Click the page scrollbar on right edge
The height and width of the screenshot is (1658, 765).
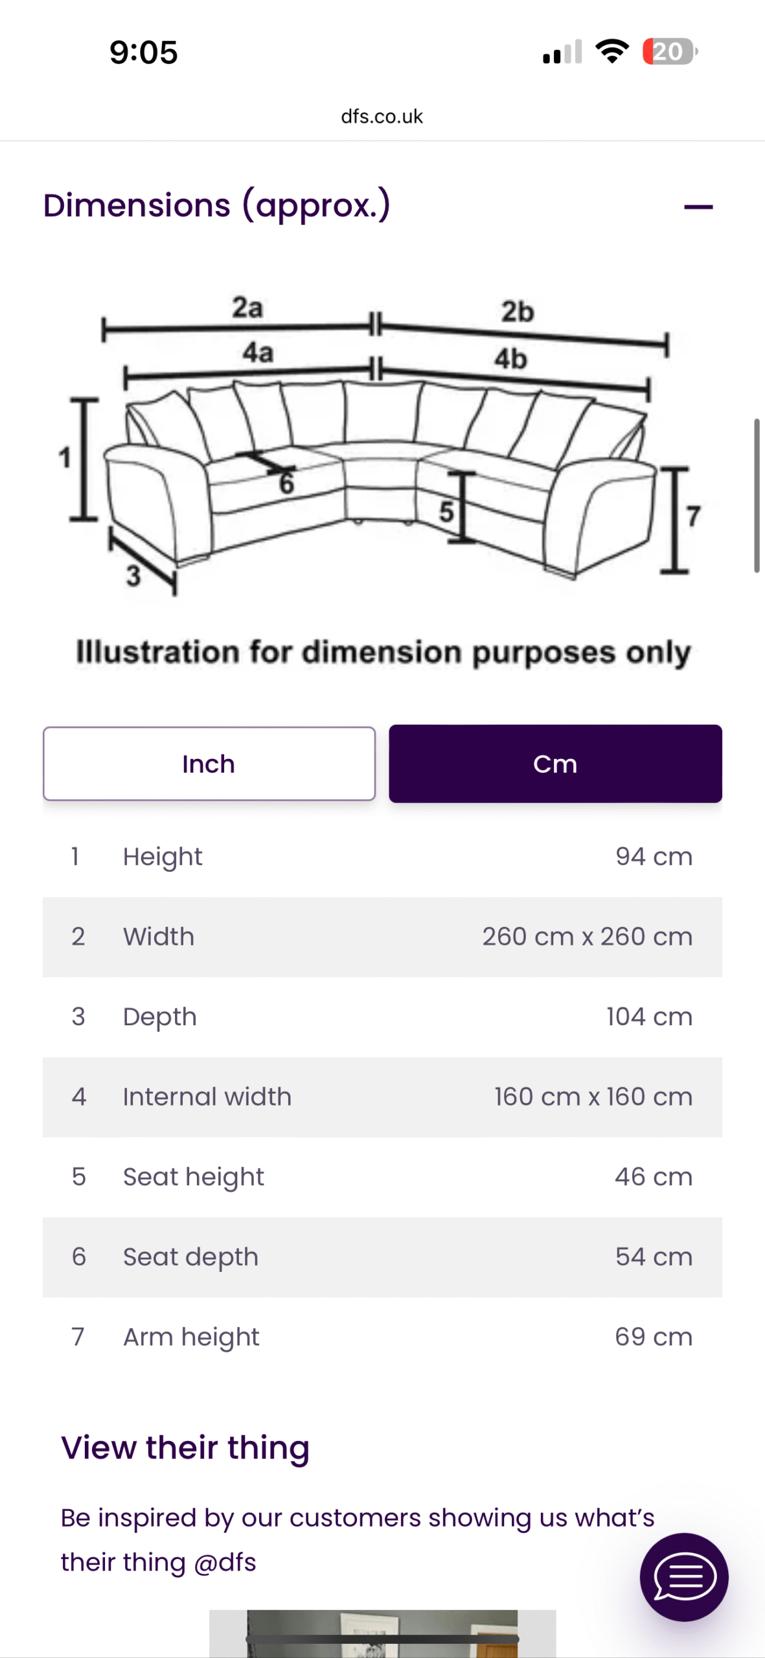click(756, 495)
